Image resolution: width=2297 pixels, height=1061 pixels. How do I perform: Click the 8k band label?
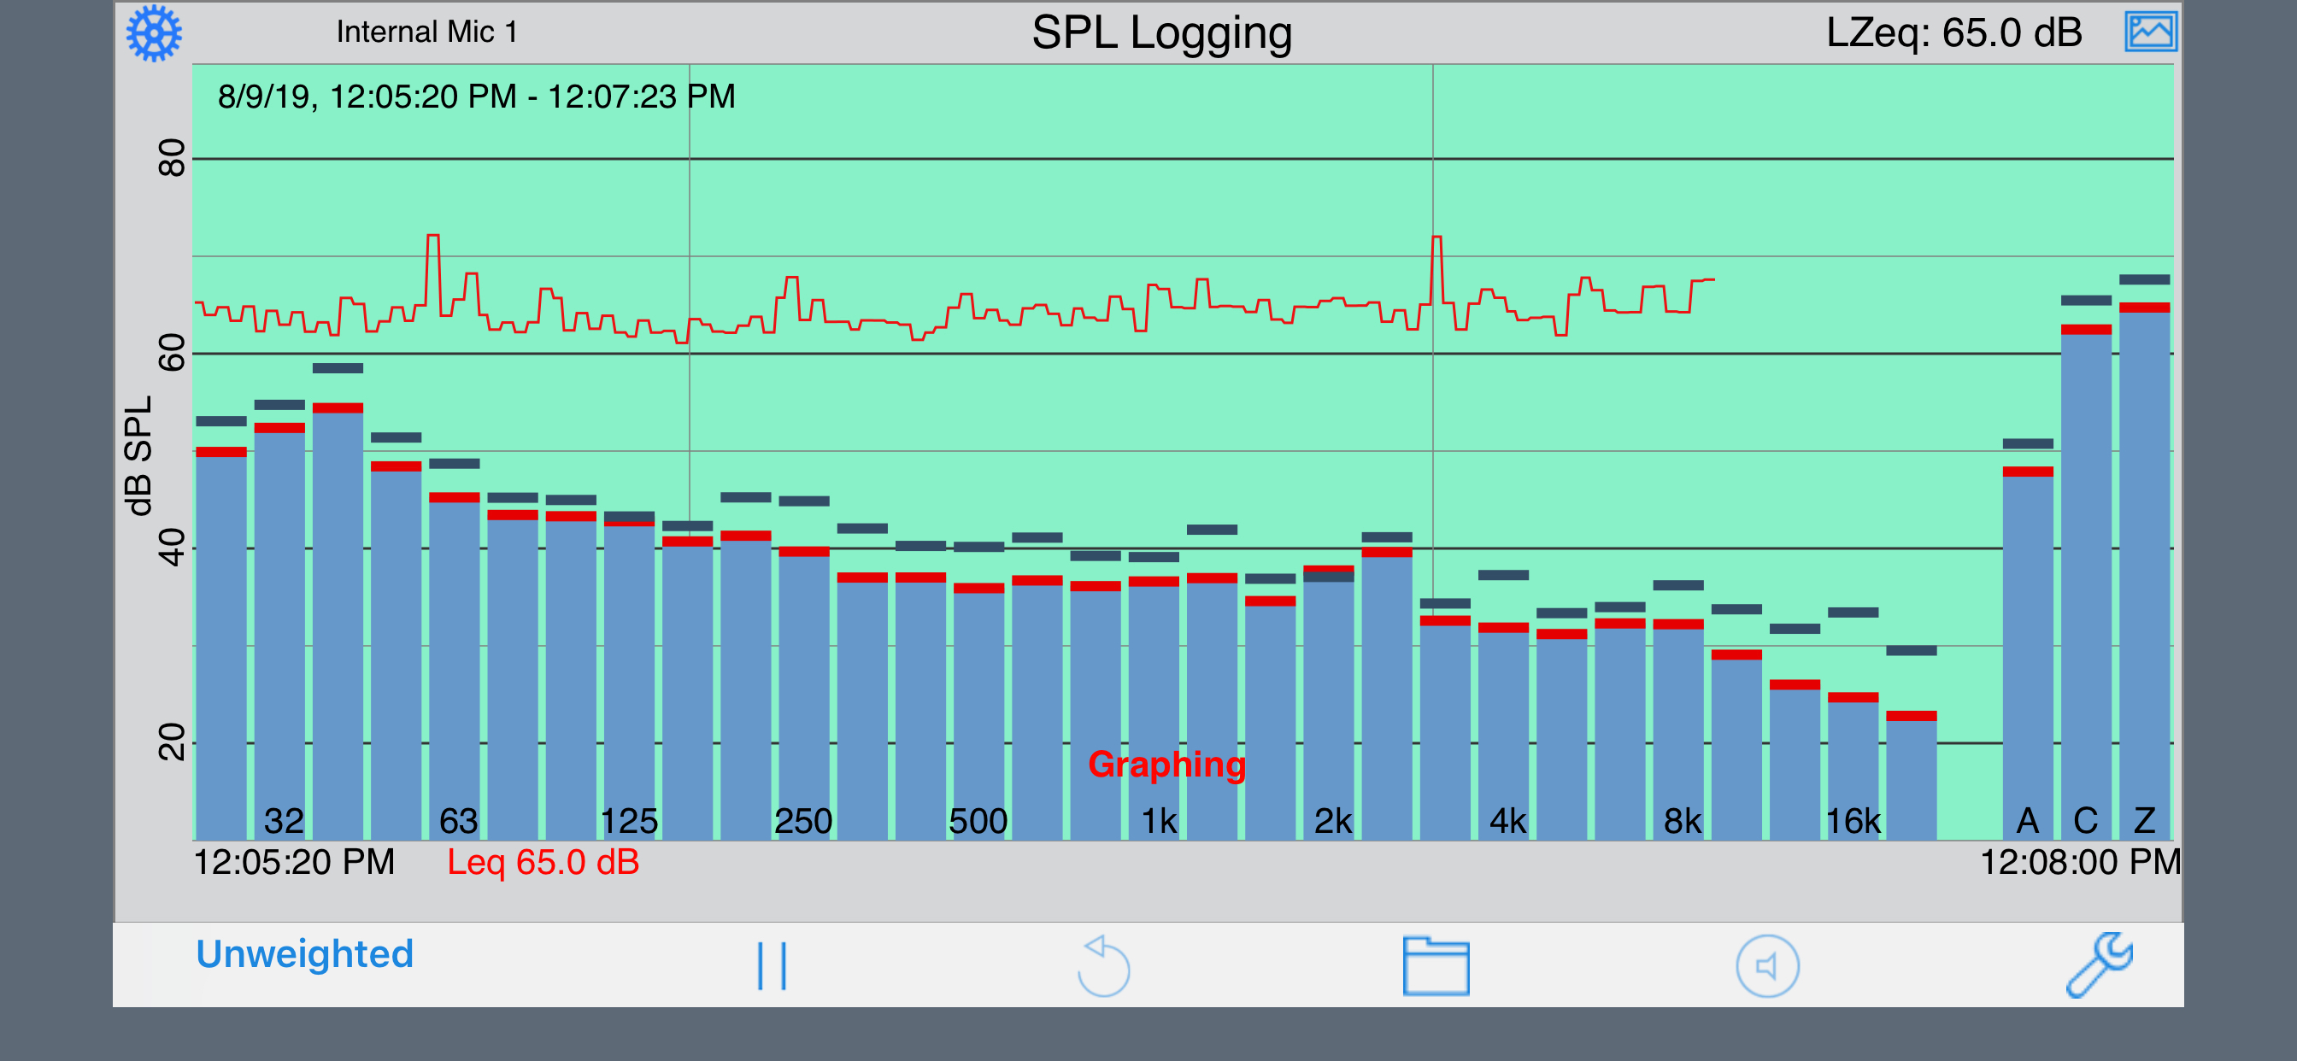[1683, 821]
